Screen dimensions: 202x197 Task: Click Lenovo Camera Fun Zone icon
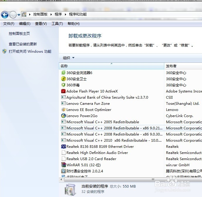(64, 103)
